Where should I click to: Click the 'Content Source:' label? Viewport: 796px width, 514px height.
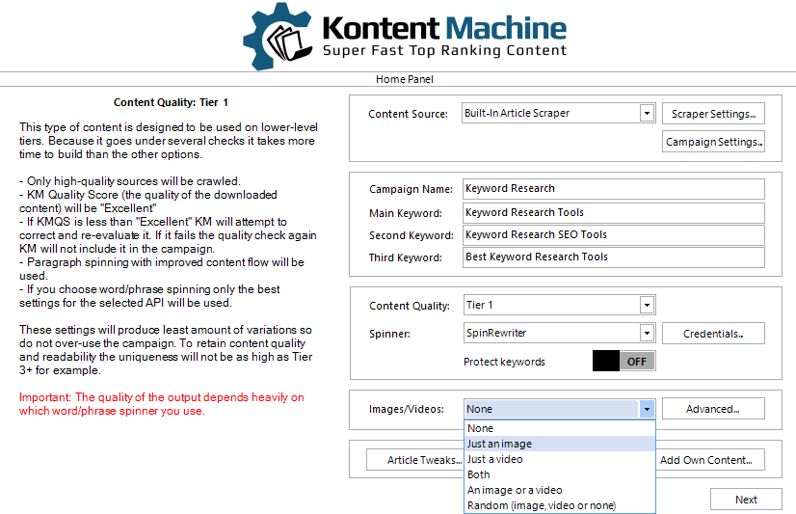click(409, 114)
